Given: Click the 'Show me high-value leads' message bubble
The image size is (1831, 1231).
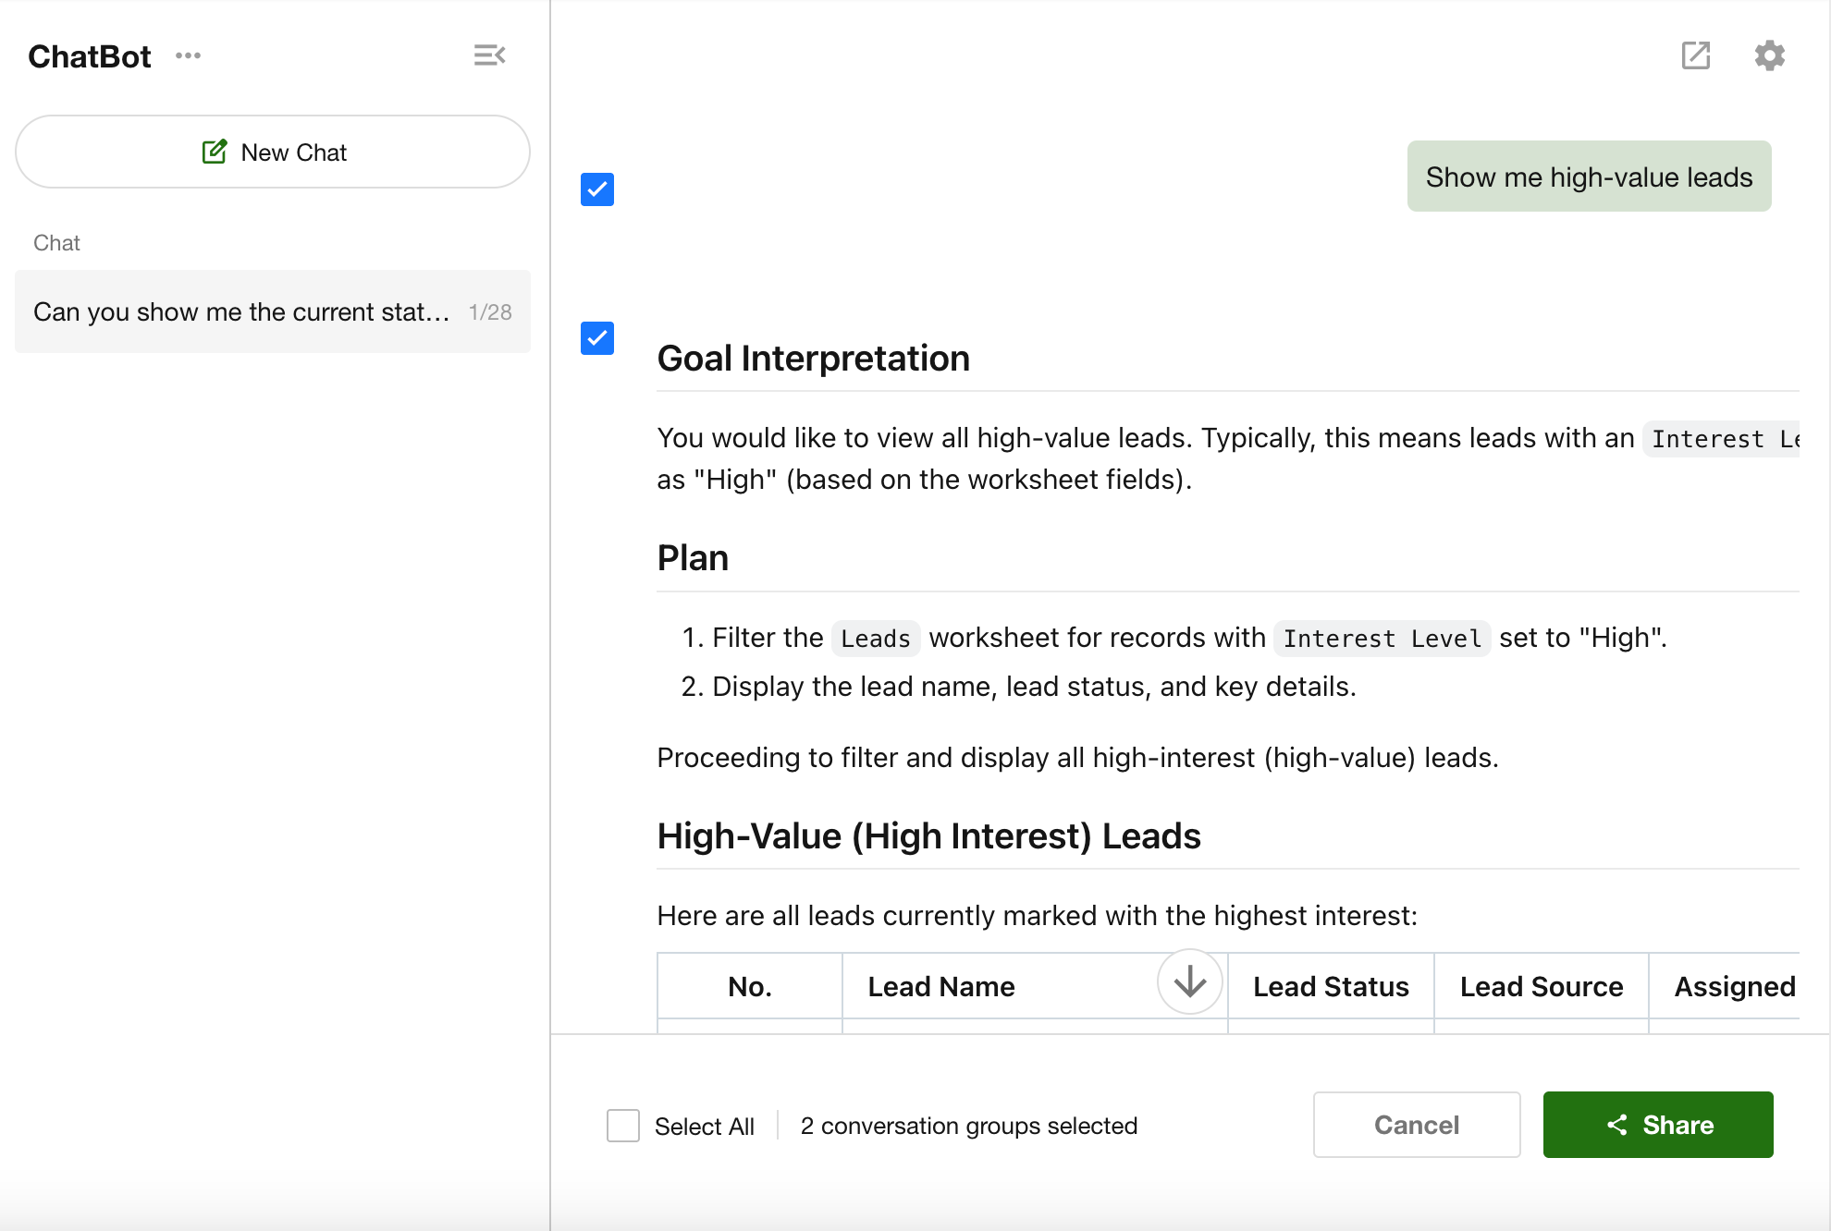Looking at the screenshot, I should click(1589, 177).
